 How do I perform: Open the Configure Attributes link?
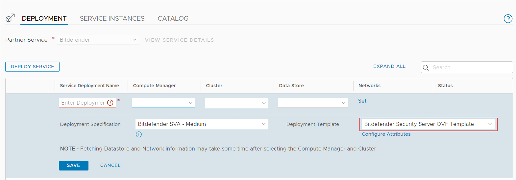[386, 134]
